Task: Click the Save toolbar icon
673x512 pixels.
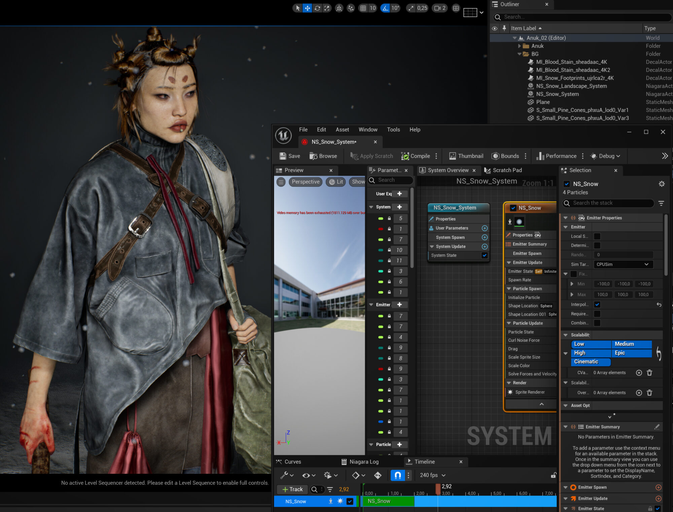Action: click(283, 156)
